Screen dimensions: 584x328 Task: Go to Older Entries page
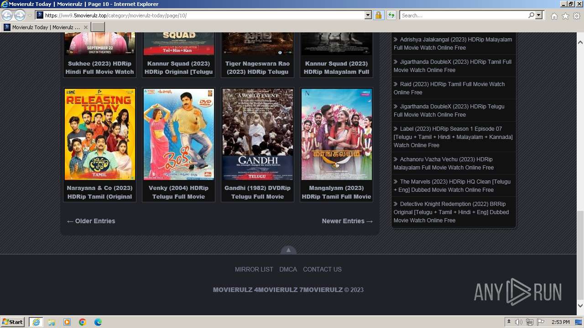click(x=91, y=221)
